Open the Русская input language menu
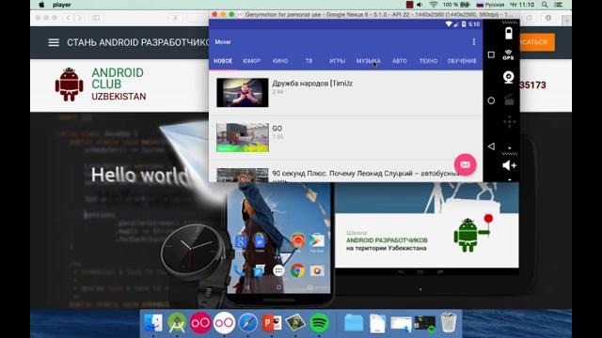The height and width of the screenshot is (338, 602). point(490,5)
